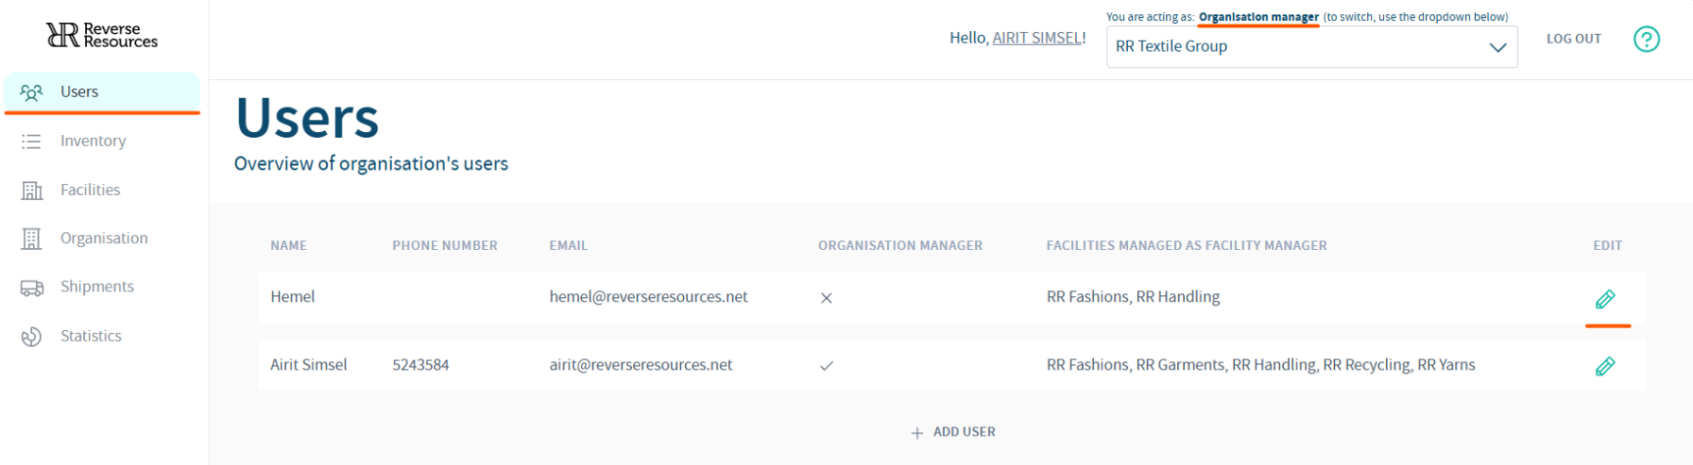Click the Shipments truck icon
Image resolution: width=1693 pixels, height=465 pixels.
pos(32,288)
